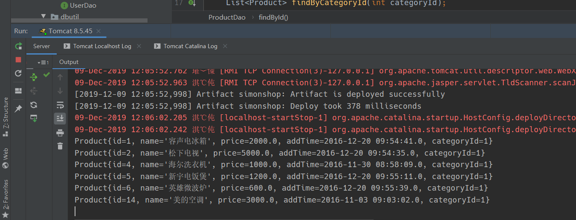Image resolution: width=576 pixels, height=220 pixels.
Task: Rerun the Tomcat server configuration
Action: [x=18, y=46]
